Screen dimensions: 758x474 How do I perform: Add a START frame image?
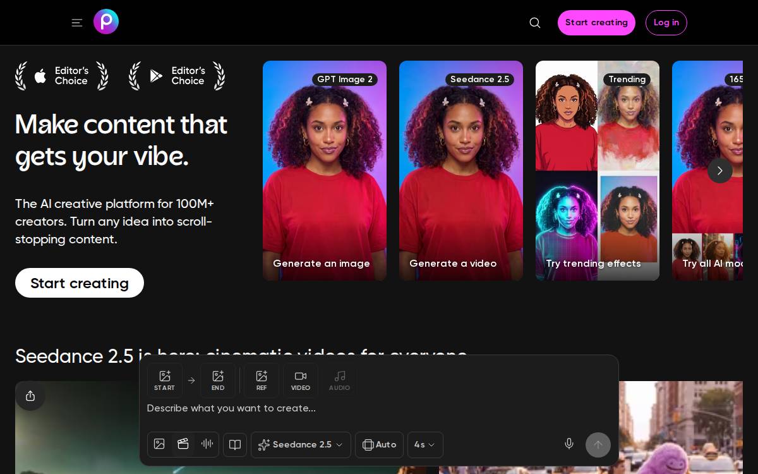pyautogui.click(x=165, y=380)
